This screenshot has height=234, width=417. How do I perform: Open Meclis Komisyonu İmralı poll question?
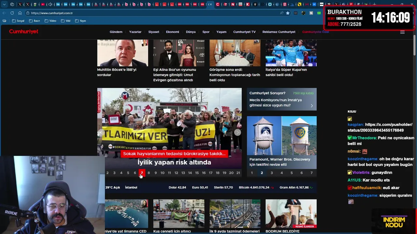pyautogui.click(x=276, y=103)
